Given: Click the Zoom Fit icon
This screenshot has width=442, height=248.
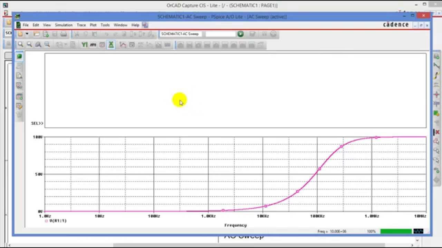Looking at the screenshot, I should 47,44.
